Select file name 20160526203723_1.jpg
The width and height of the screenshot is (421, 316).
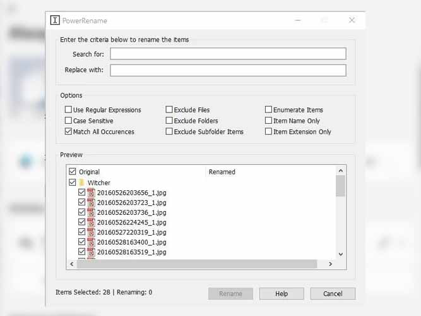pyautogui.click(x=131, y=203)
